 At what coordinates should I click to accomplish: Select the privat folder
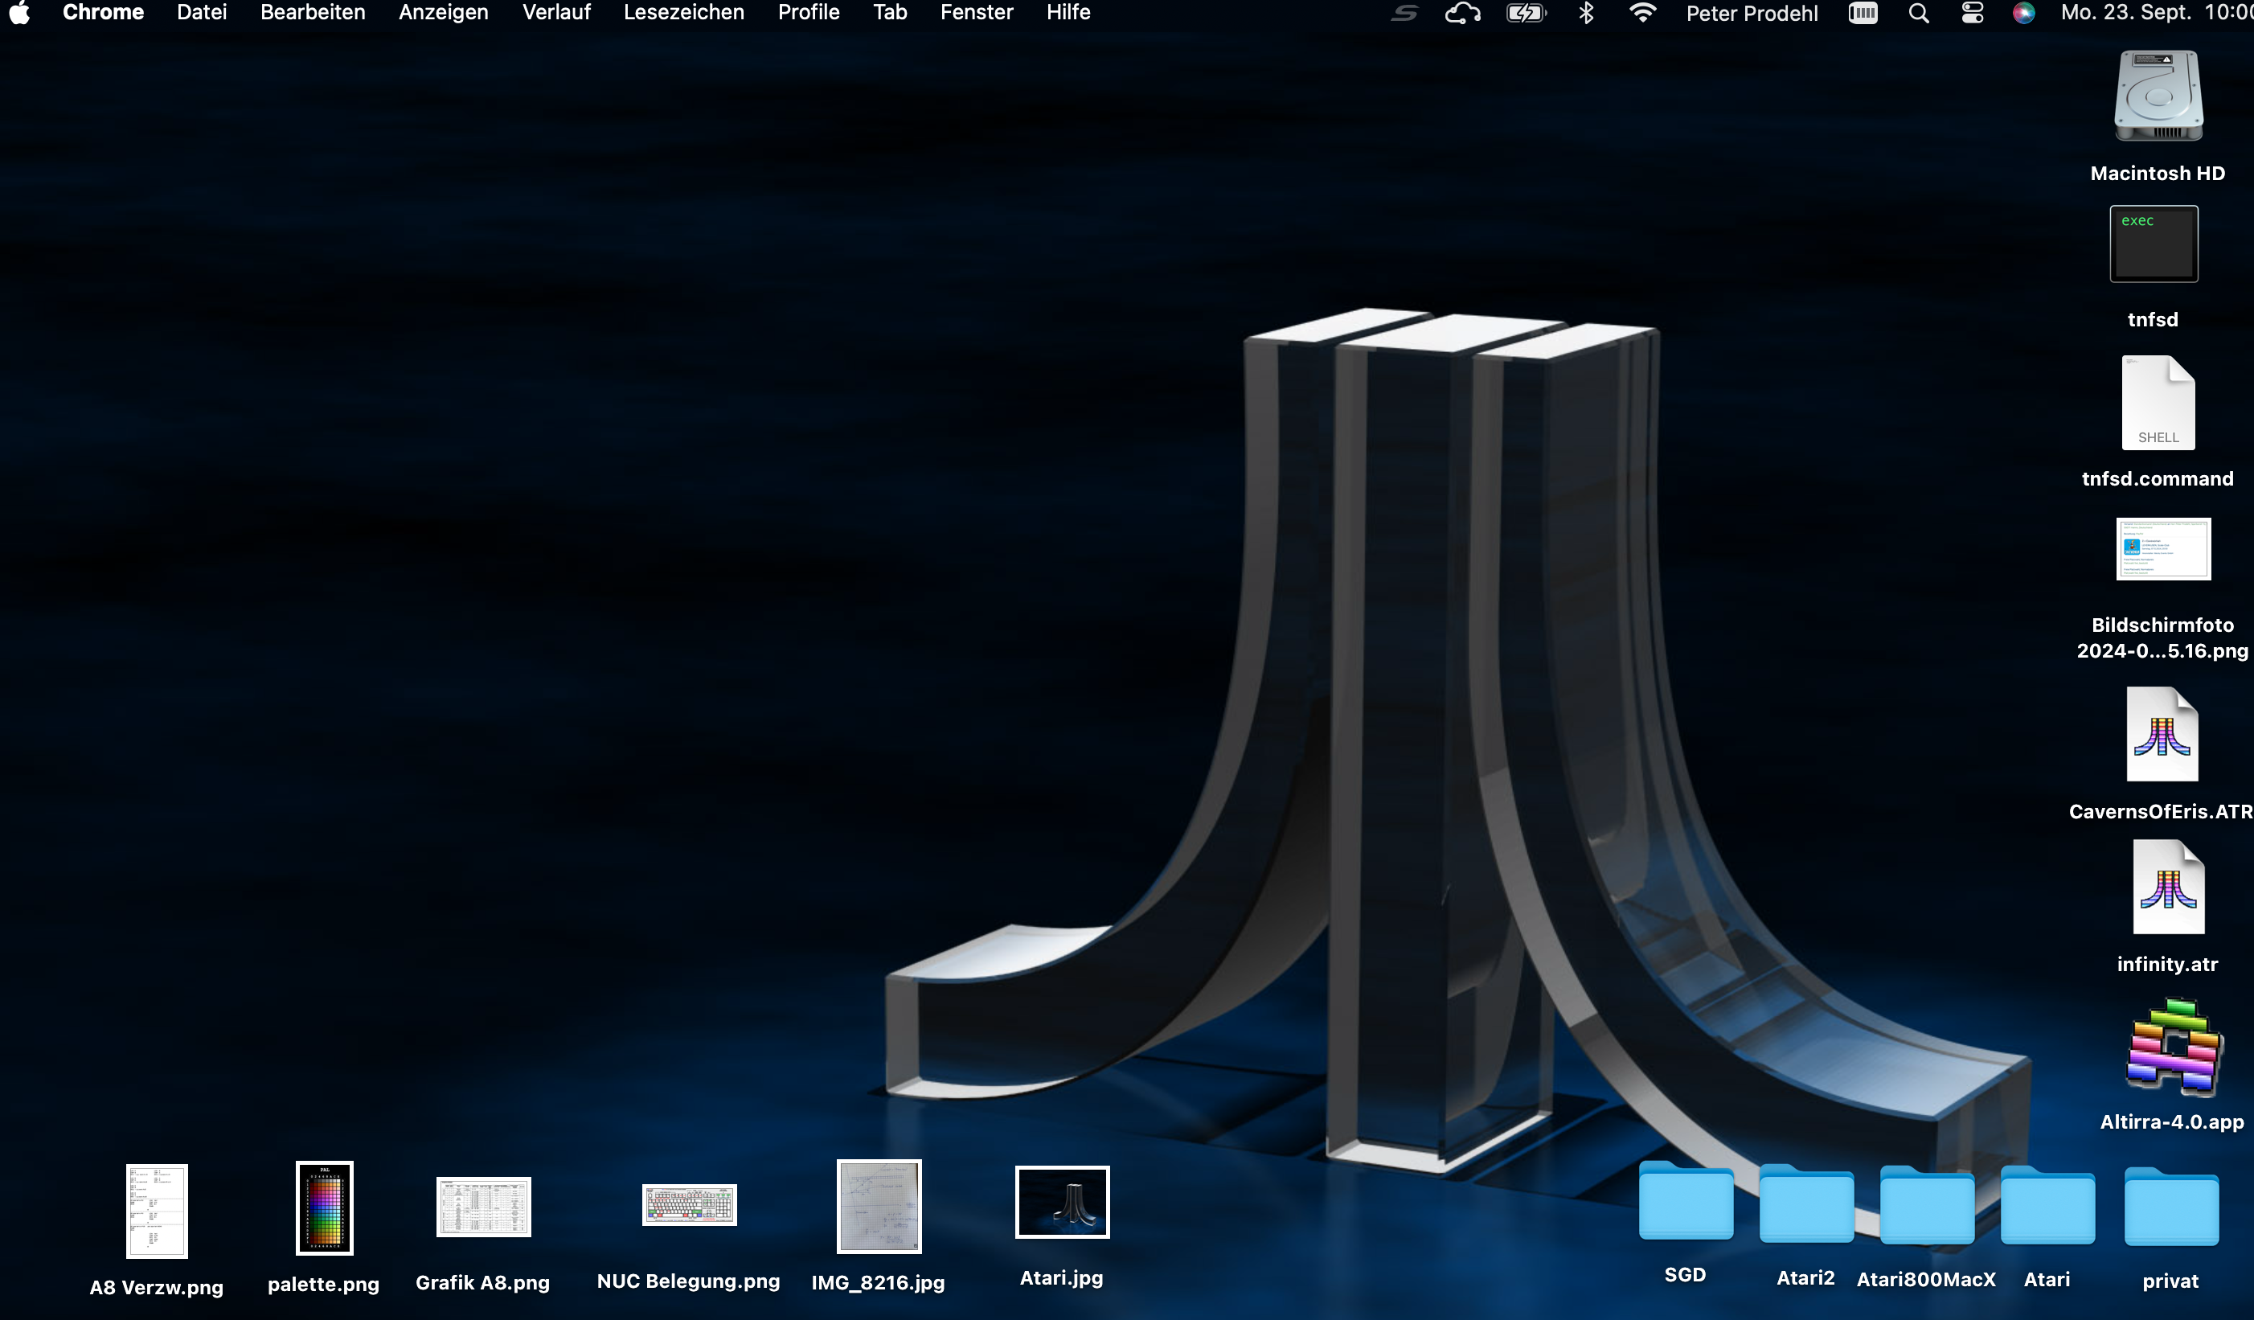coord(2170,1207)
